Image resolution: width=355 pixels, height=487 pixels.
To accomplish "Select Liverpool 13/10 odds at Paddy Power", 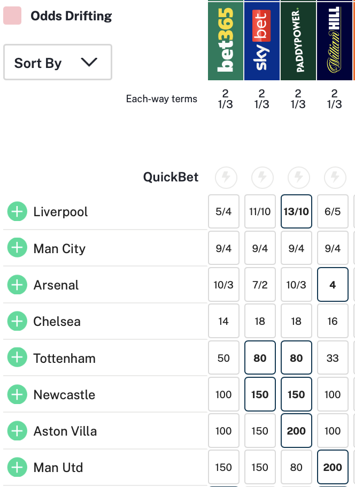I will click(x=296, y=211).
